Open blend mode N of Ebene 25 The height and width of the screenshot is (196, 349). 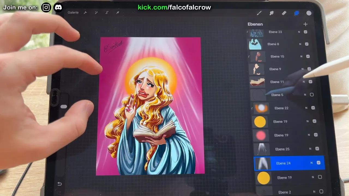point(310,149)
